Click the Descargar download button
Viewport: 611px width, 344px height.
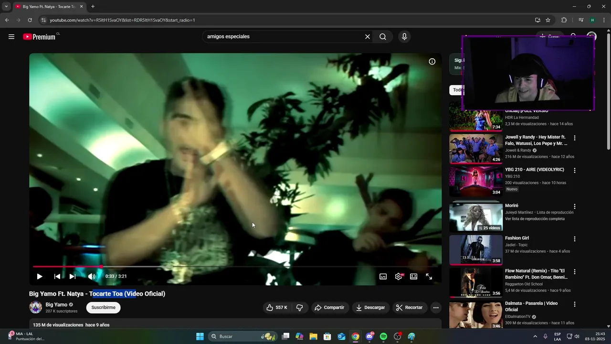pos(370,308)
